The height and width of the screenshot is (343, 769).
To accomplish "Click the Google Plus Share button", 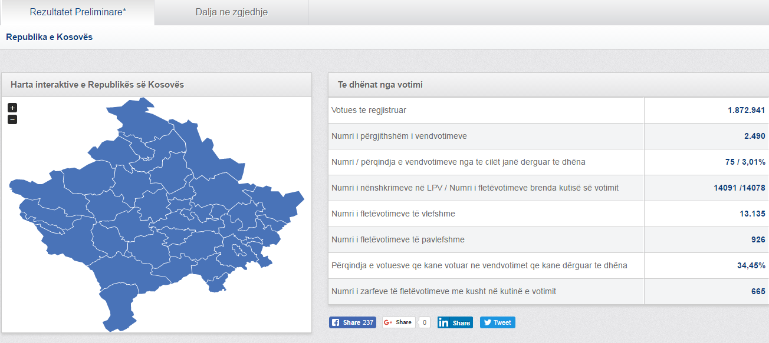I will pos(399,322).
